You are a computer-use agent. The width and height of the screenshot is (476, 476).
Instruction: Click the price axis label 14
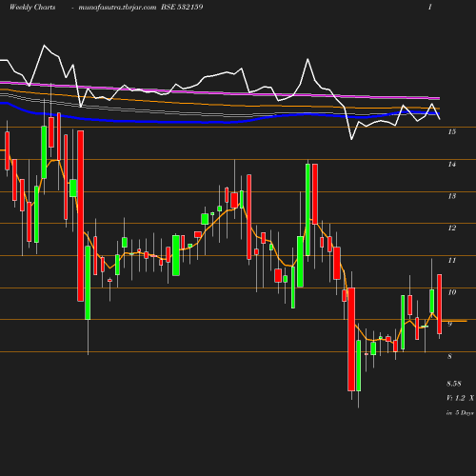(x=452, y=164)
